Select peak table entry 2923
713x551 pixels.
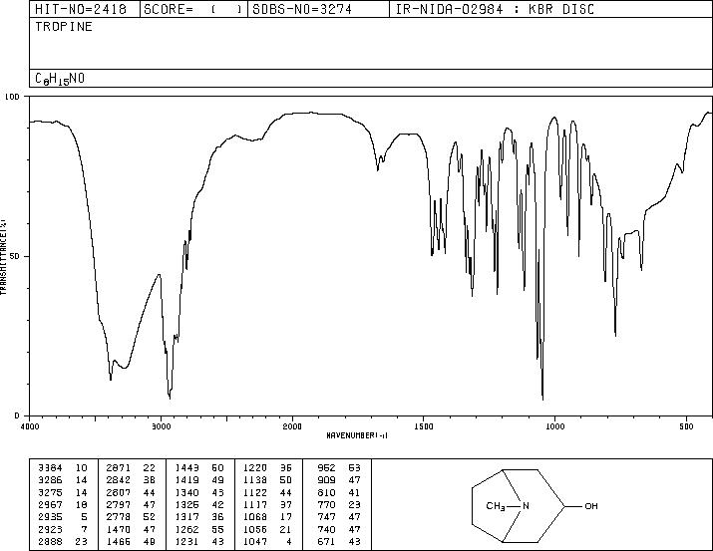click(x=62, y=529)
